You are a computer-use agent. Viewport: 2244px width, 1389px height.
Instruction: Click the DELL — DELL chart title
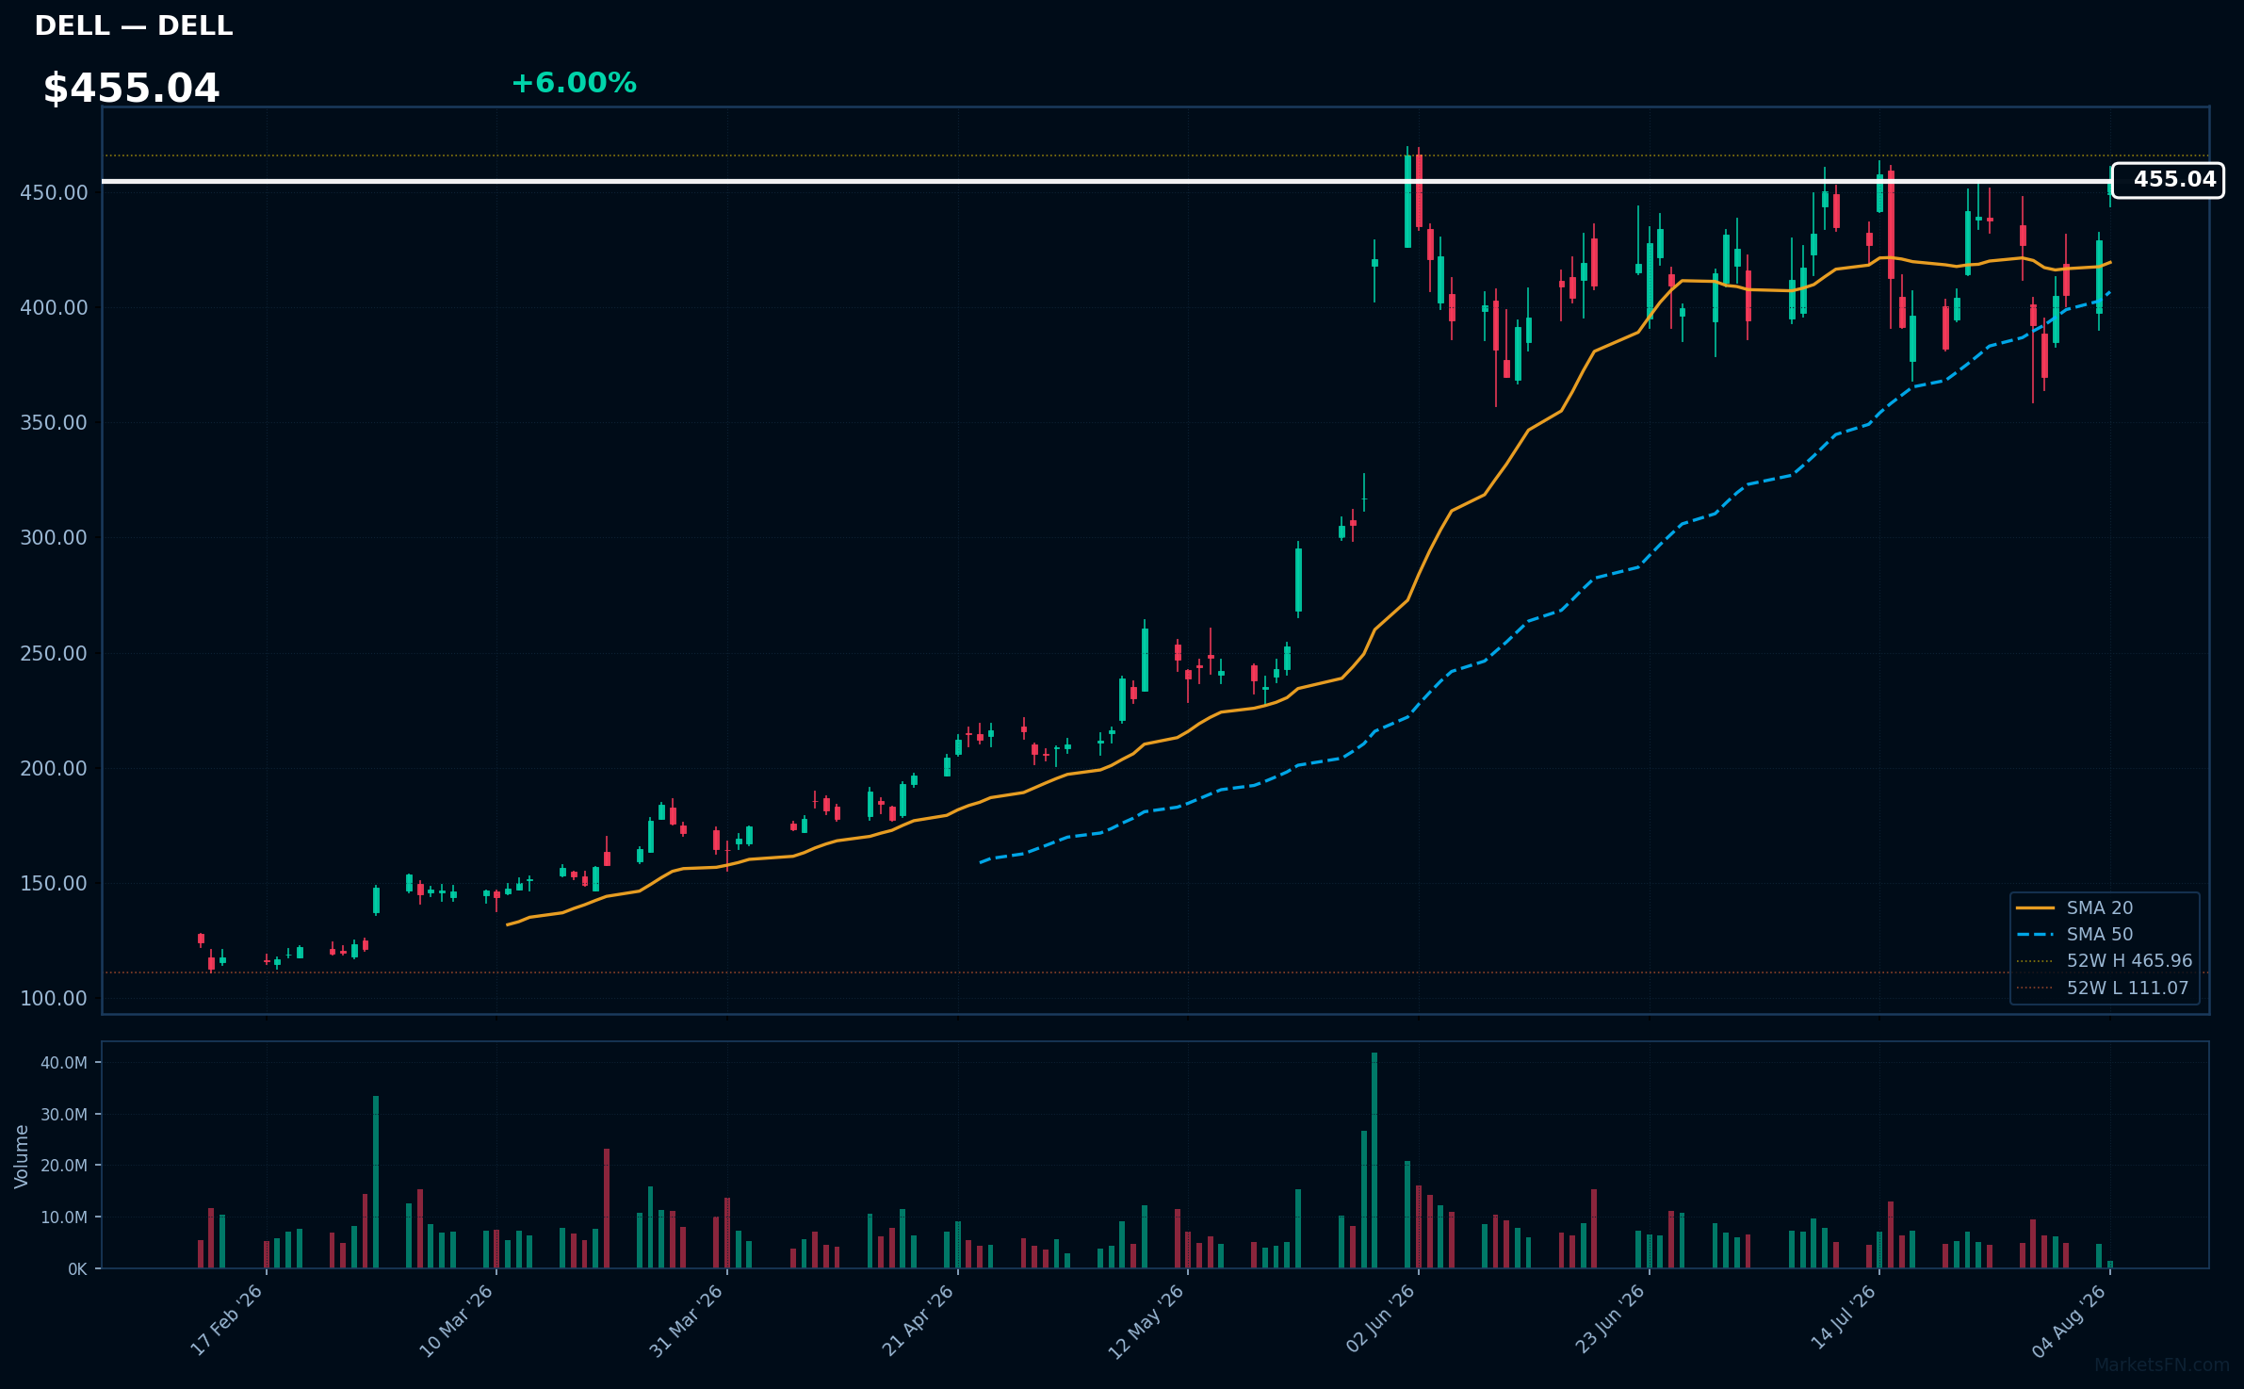tap(133, 26)
